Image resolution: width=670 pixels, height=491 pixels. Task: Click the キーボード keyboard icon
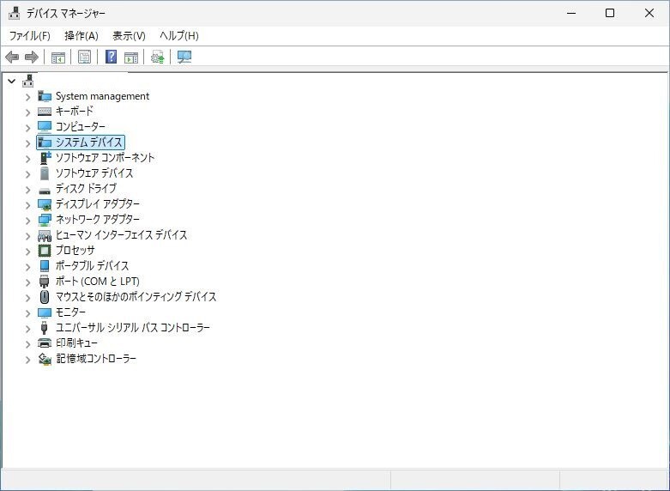(x=45, y=112)
